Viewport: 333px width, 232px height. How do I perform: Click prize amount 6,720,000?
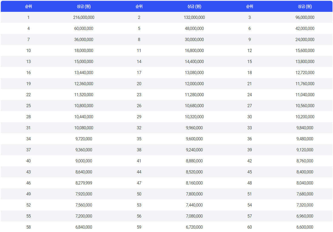tap(194, 227)
